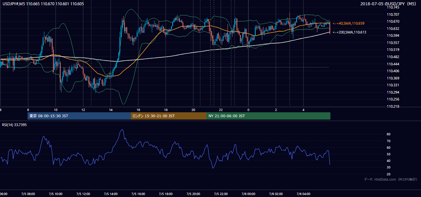Click RSI scale value 70
Viewport: 421px width, 197px height.
point(389,141)
